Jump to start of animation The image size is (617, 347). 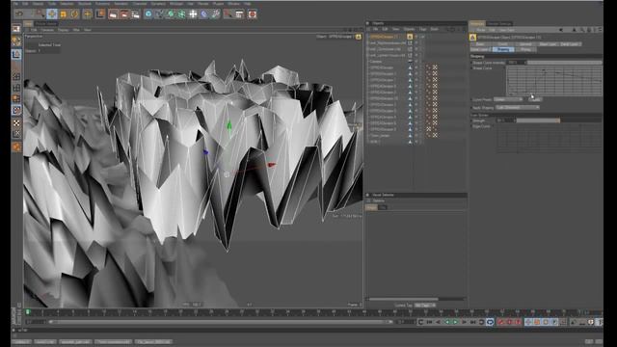click(x=429, y=322)
